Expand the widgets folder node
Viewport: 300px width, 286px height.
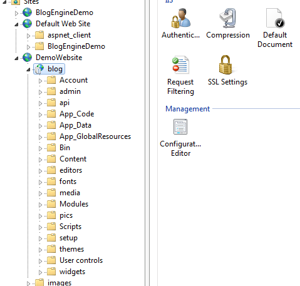[x=40, y=272]
